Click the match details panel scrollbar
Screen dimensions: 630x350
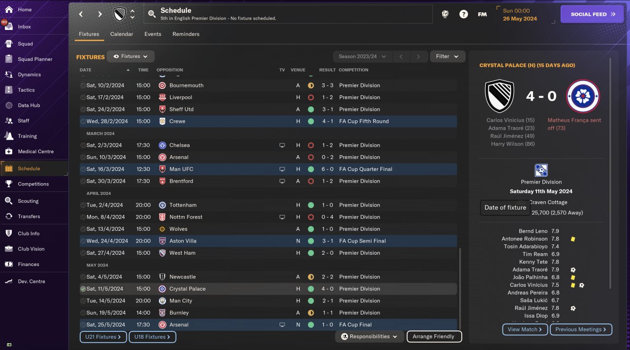[610, 174]
